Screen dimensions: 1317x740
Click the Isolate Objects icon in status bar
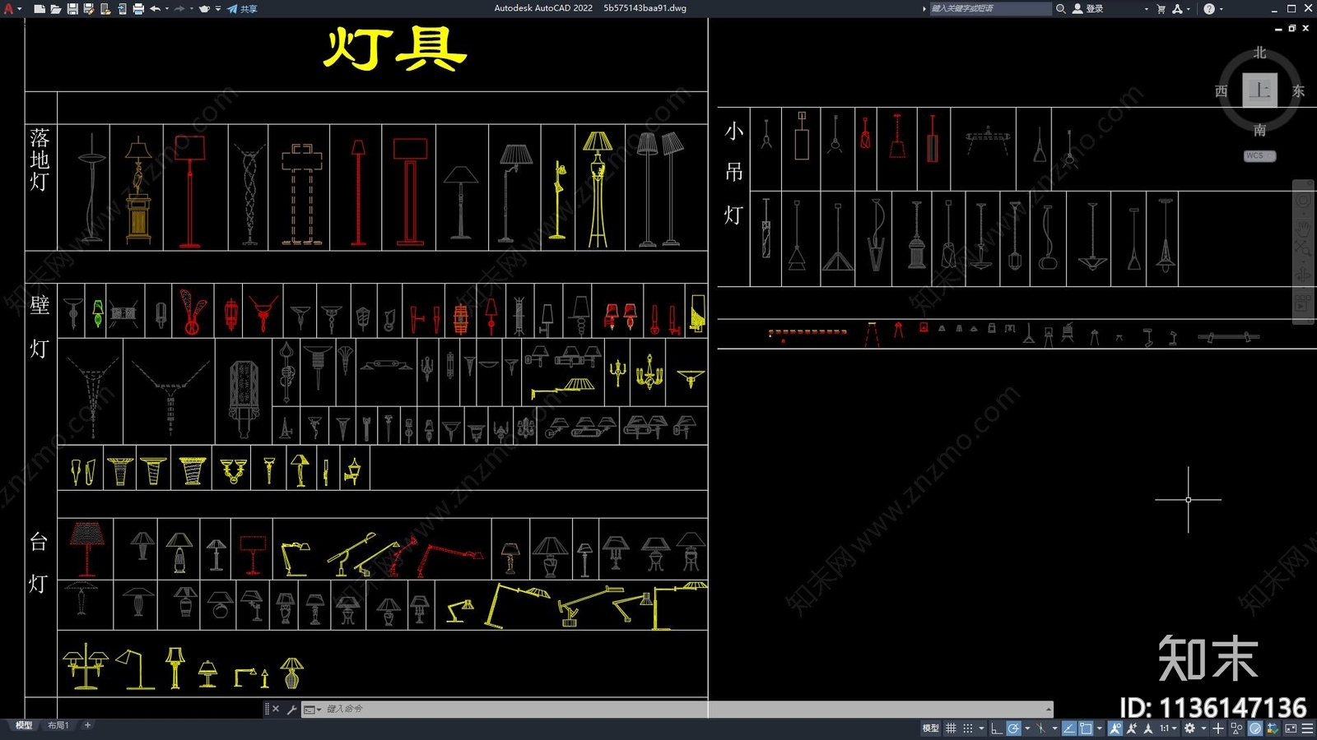click(x=1237, y=728)
